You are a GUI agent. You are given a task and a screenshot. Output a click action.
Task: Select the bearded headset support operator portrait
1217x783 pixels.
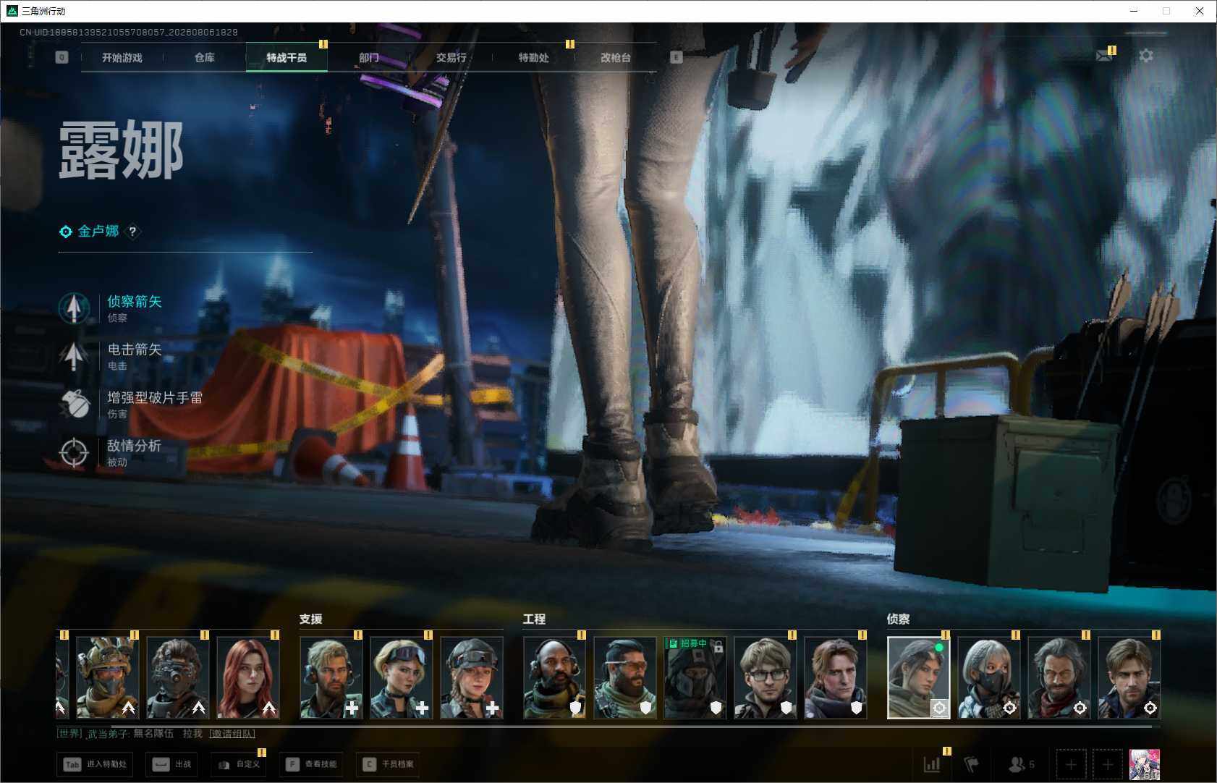click(x=331, y=677)
